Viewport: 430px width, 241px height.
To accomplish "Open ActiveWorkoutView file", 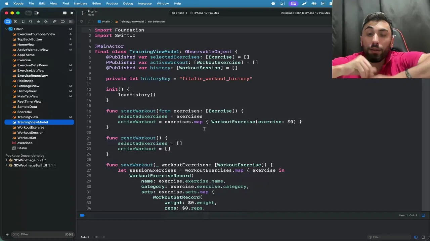I will tap(33, 50).
